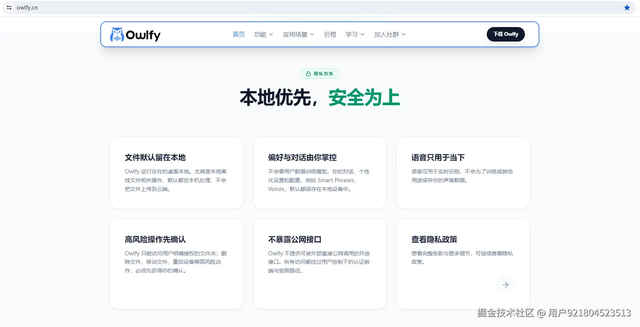Viewport: 640px width, 327px height.
Task: Open the 价格 nav item
Action: 330,34
